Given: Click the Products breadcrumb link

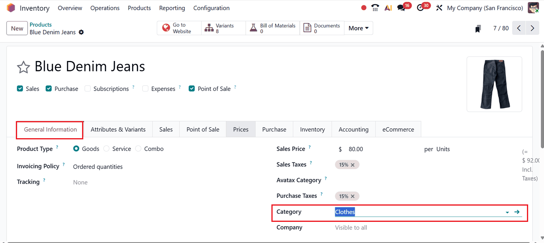Looking at the screenshot, I should coord(41,24).
